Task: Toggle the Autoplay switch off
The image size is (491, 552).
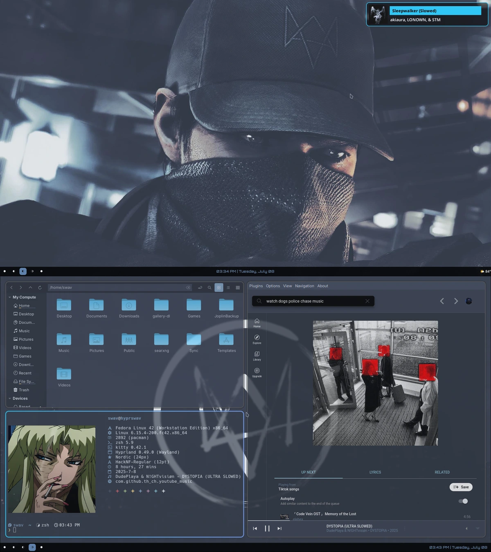Action: click(463, 501)
